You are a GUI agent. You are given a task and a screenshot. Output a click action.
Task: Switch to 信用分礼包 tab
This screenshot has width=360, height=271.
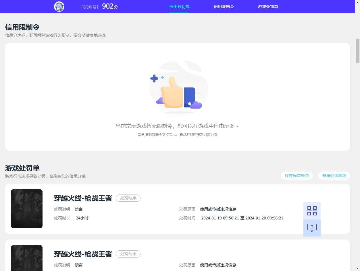[x=179, y=7]
